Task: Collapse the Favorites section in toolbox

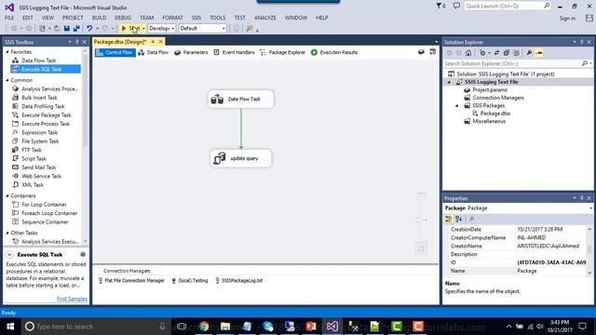Action: [x=7, y=52]
